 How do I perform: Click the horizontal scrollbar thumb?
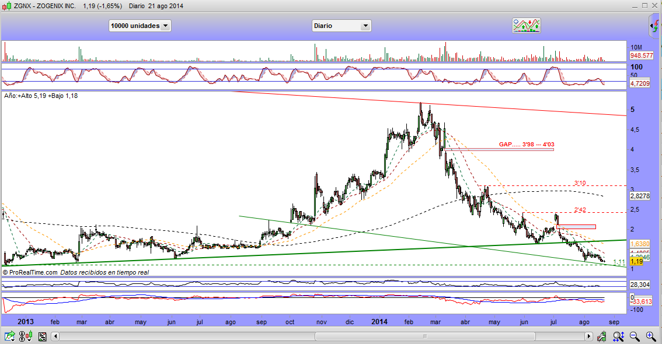coord(425,336)
